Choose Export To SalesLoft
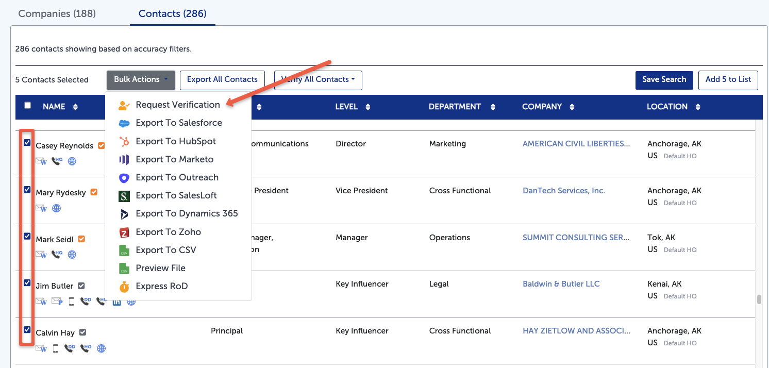 pos(178,195)
